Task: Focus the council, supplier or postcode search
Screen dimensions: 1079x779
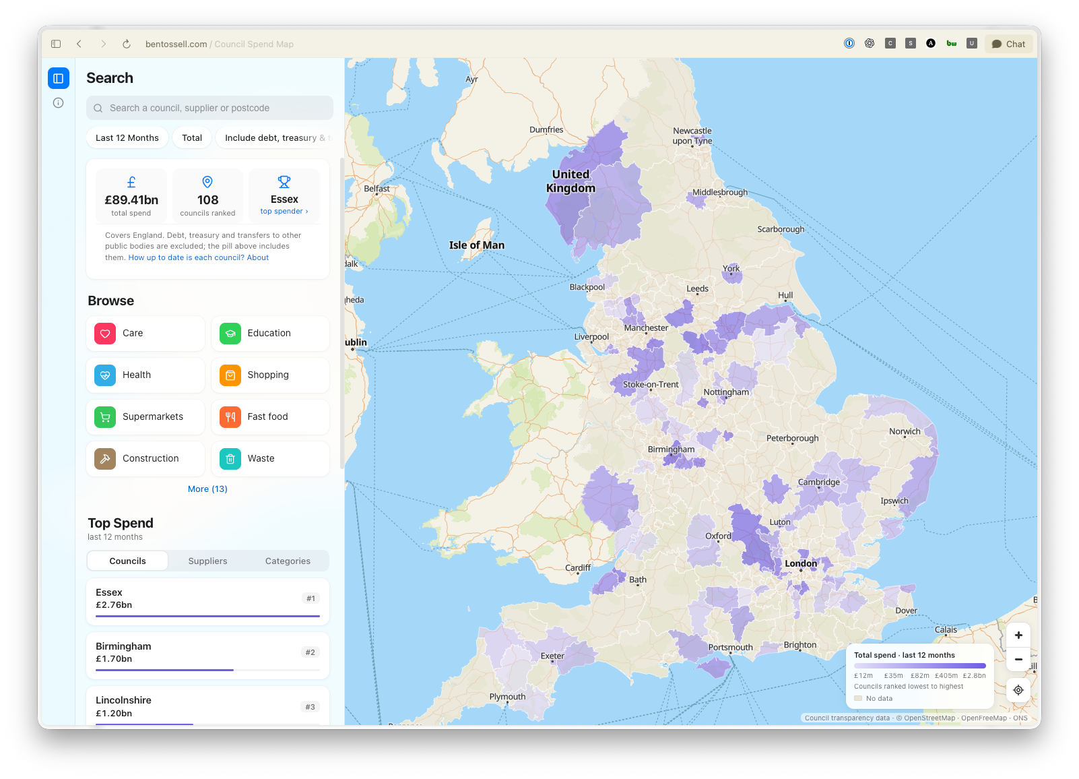Action: pos(209,108)
